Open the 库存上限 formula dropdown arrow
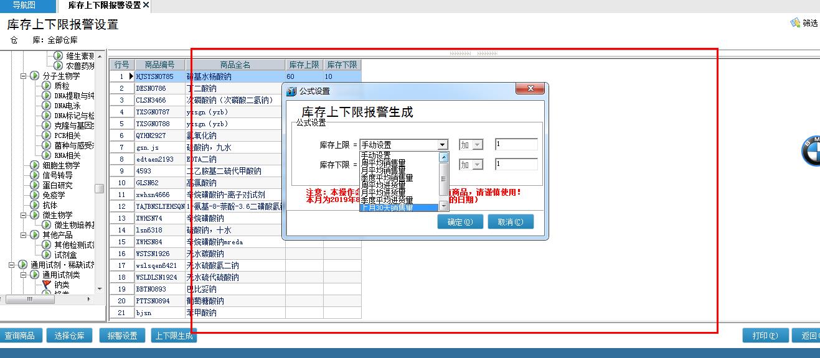 click(442, 145)
